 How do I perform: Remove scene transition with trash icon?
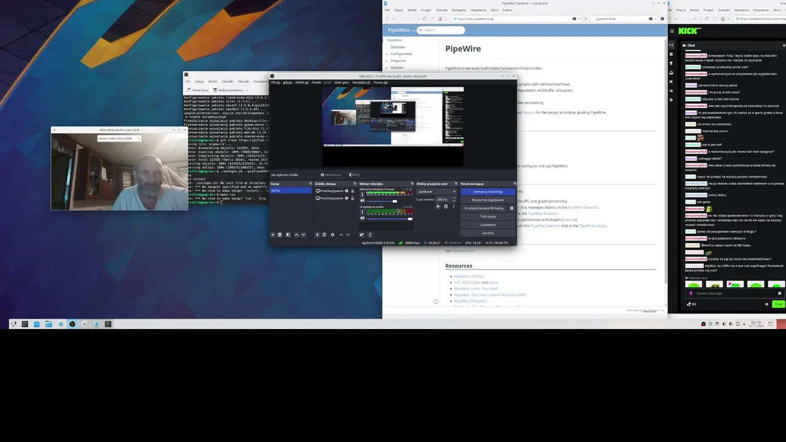[446, 206]
